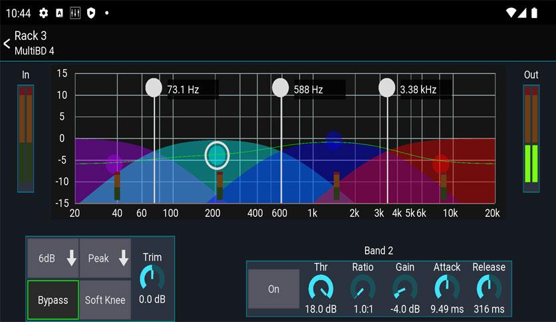Adjust the Ratio knob
Image resolution: width=556 pixels, height=322 pixels.
362,287
